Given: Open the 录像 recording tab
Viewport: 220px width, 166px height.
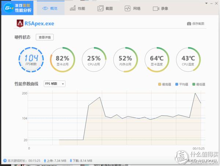Looking at the screenshot, I should (160, 8).
